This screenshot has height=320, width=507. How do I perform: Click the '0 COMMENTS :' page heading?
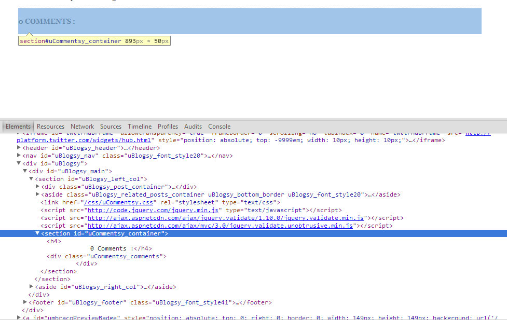pyautogui.click(x=47, y=21)
